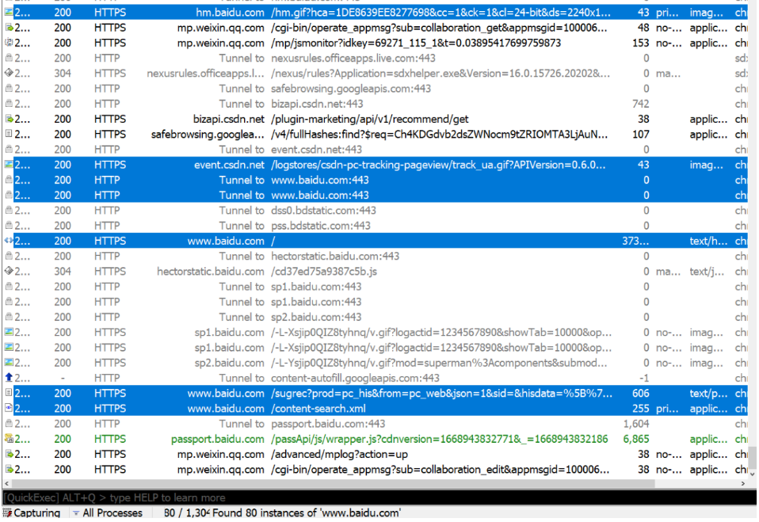Click the body size value '-1'
This screenshot has width=759, height=522.
click(x=644, y=378)
